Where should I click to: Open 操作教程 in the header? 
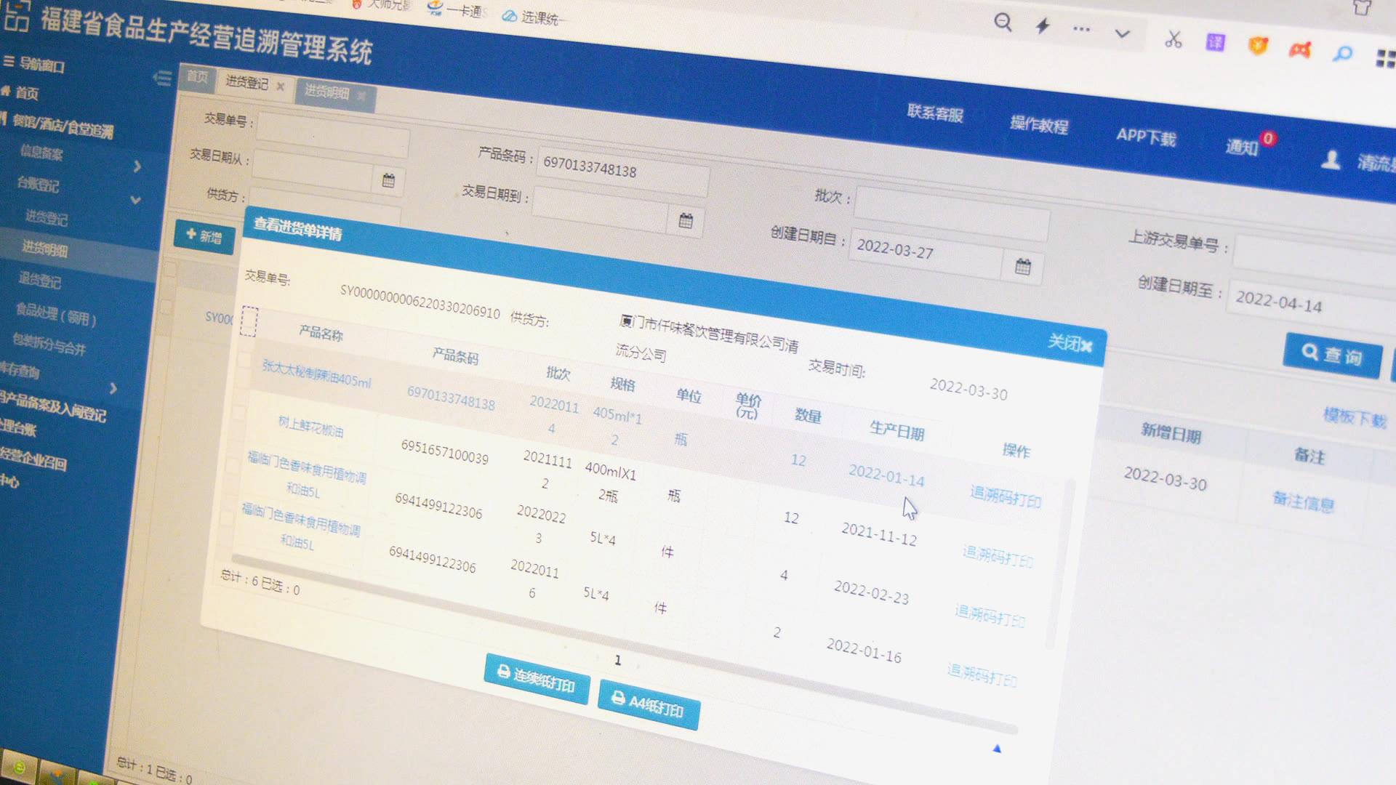coord(1038,125)
